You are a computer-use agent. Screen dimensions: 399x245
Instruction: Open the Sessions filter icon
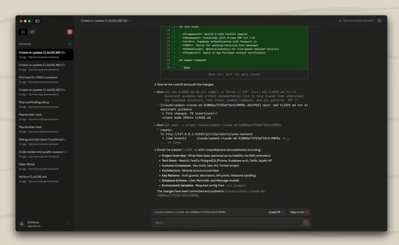coord(70,44)
